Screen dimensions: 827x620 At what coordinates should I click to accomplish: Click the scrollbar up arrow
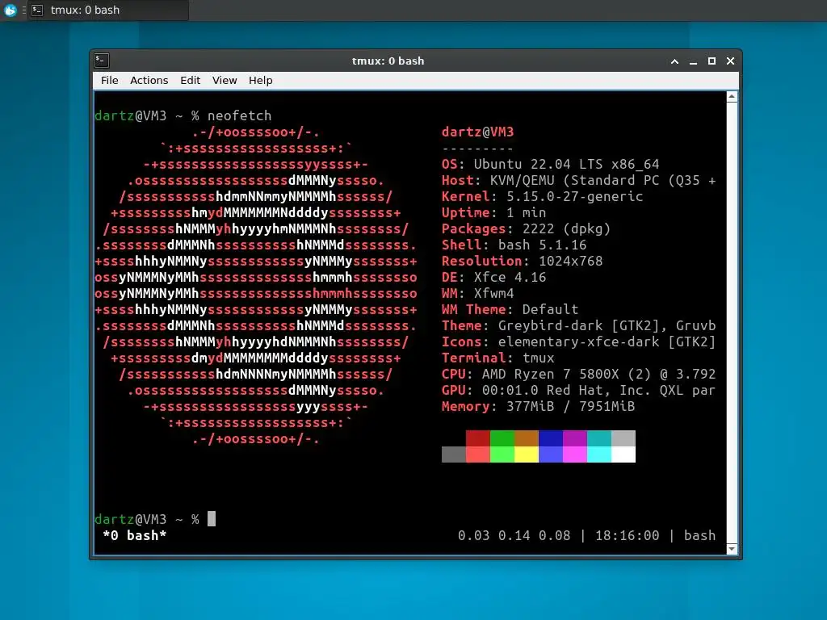pyautogui.click(x=732, y=97)
